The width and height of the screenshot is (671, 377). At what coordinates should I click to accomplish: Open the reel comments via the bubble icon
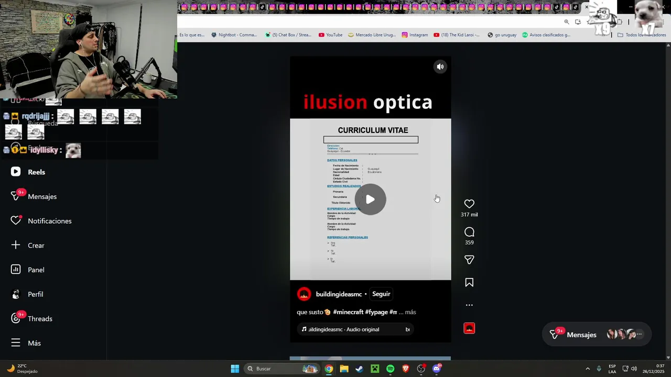click(x=469, y=232)
